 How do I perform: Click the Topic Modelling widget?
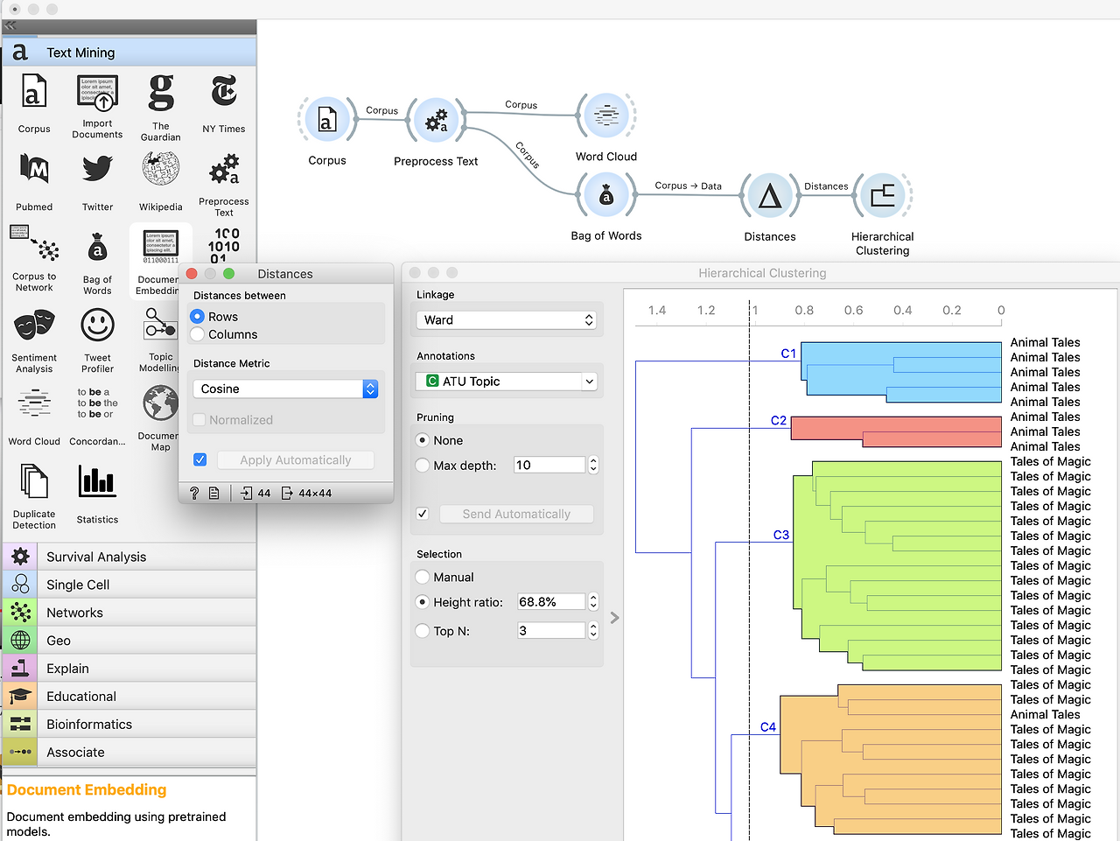(161, 340)
